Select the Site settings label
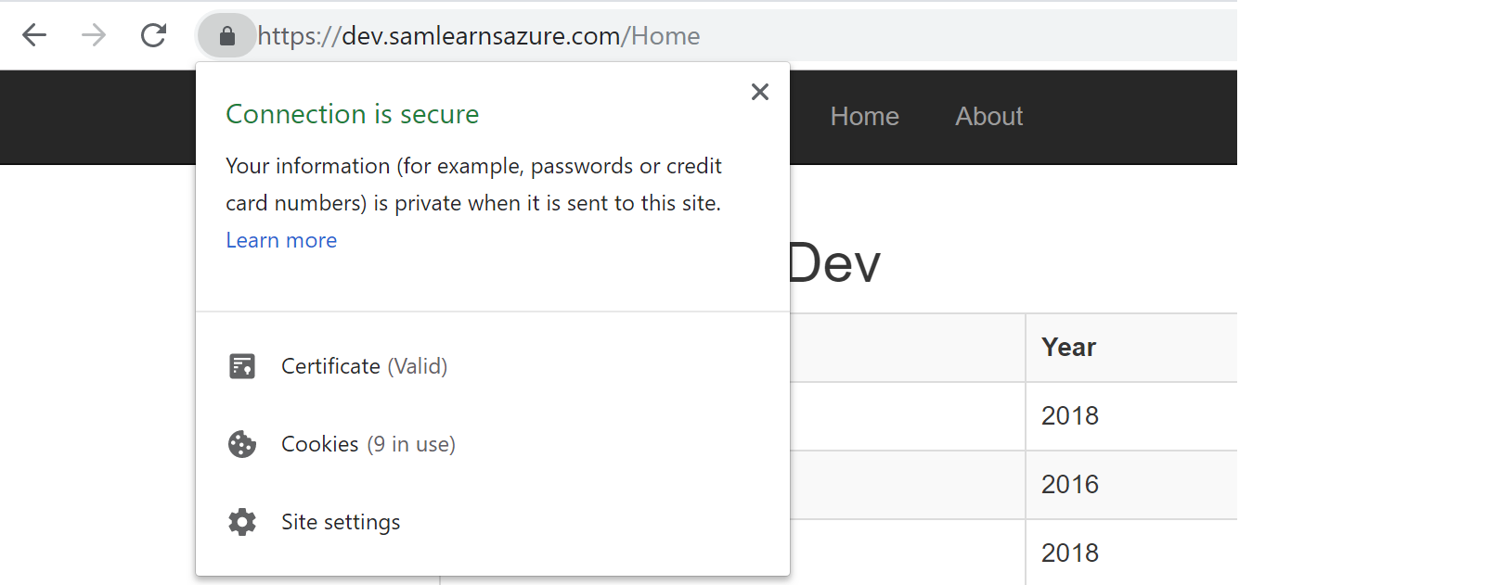 tap(341, 522)
